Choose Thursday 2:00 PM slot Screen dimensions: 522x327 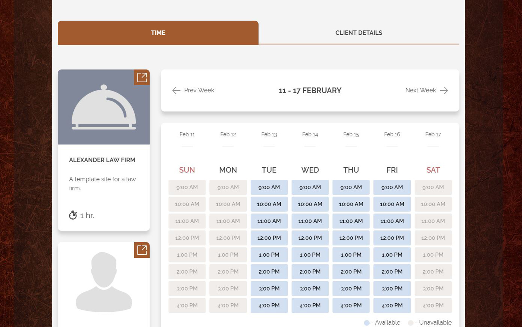coord(351,272)
